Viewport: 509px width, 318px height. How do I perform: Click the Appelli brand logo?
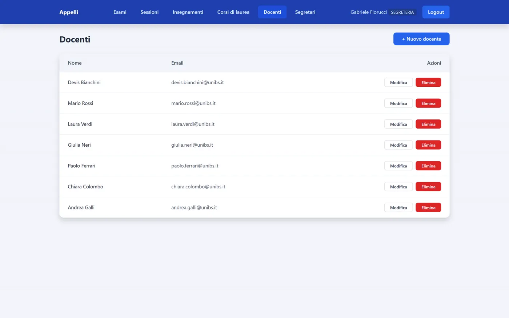tap(69, 12)
